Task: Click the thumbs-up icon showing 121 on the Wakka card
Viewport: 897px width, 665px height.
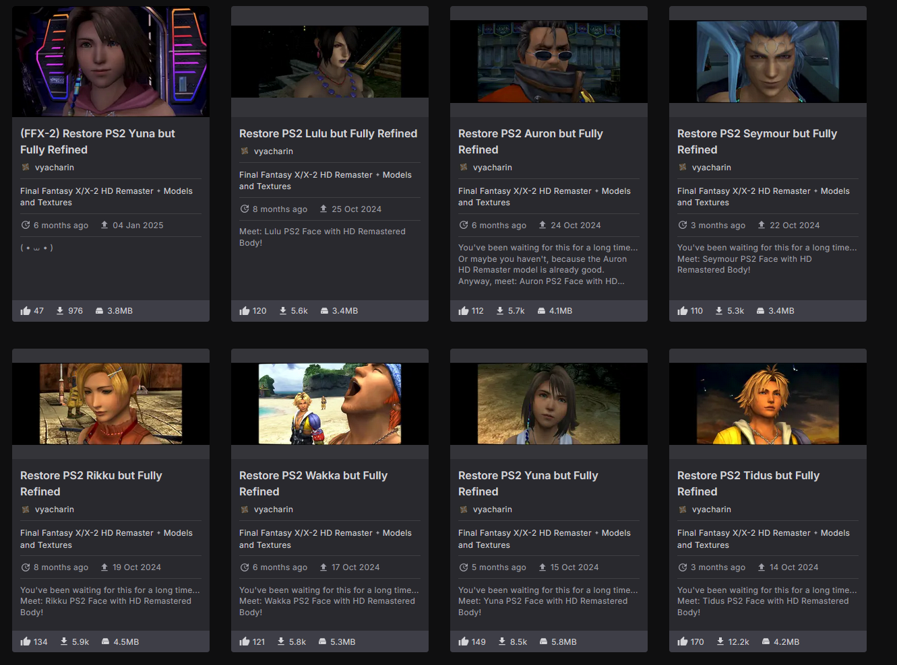Action: point(245,642)
